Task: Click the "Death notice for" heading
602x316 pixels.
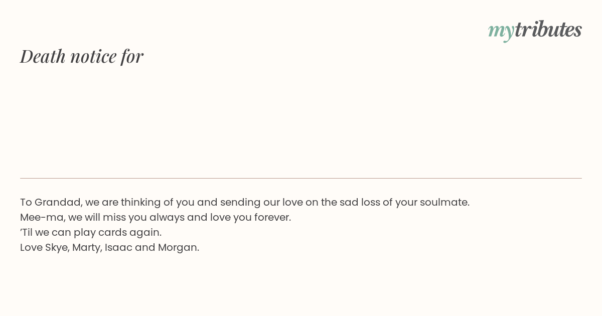Action: pyautogui.click(x=82, y=56)
